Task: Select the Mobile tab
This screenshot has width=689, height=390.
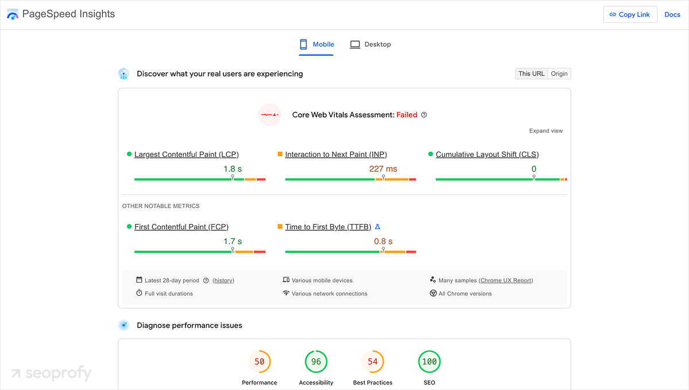Action: point(316,44)
